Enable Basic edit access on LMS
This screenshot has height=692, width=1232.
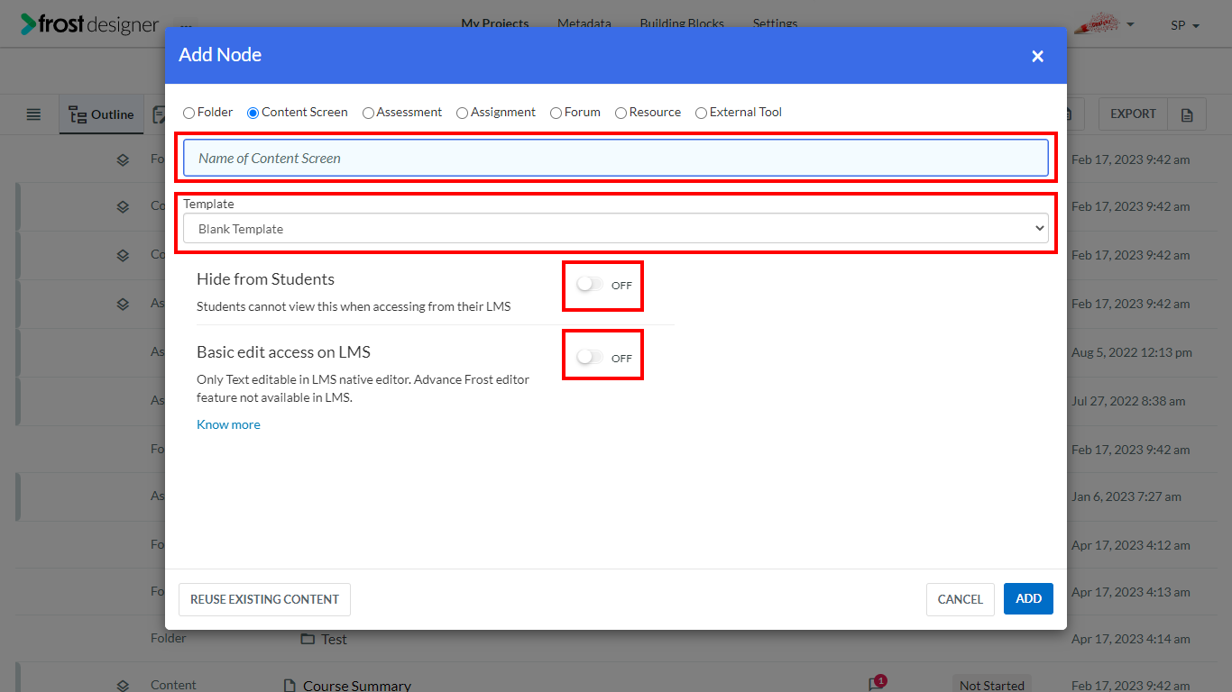(590, 358)
